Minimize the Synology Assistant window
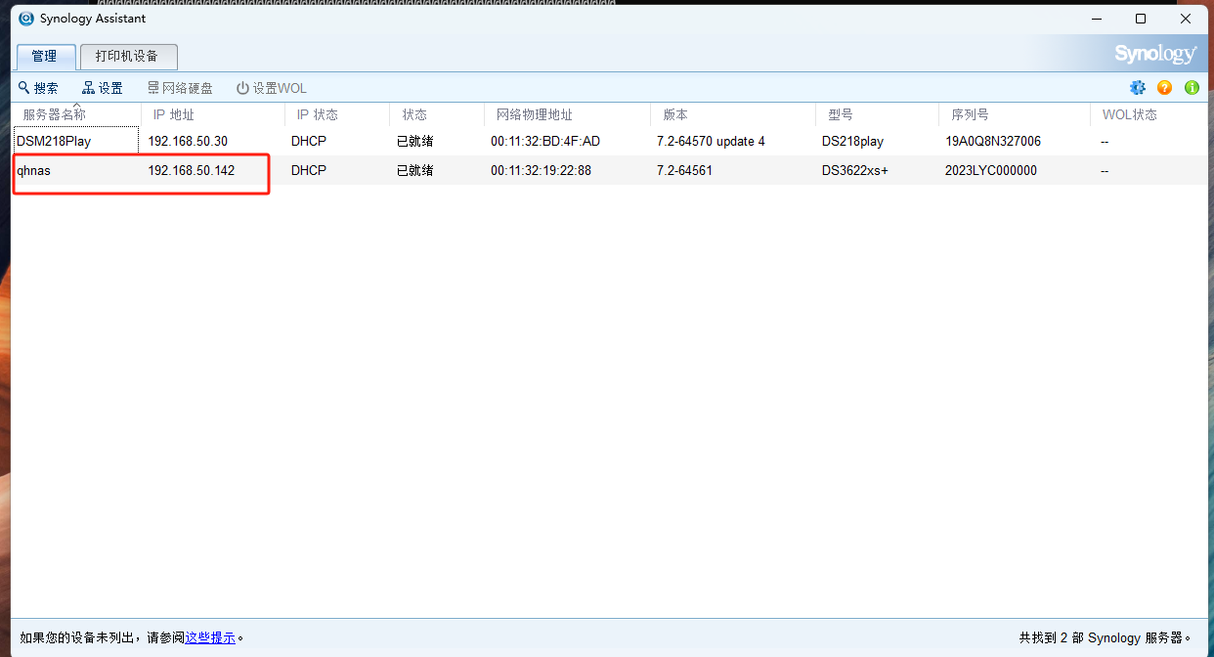The width and height of the screenshot is (1214, 657). coord(1096,19)
